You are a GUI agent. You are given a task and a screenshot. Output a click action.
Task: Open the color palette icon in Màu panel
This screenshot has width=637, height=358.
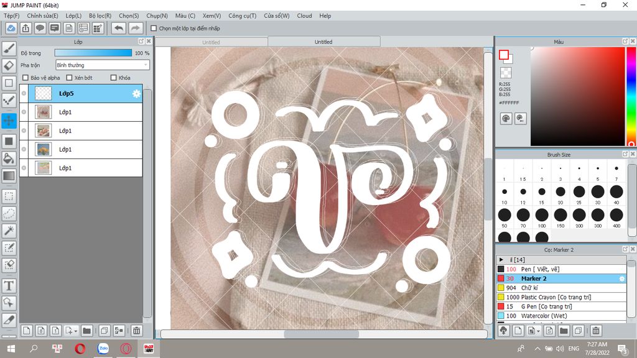506,119
